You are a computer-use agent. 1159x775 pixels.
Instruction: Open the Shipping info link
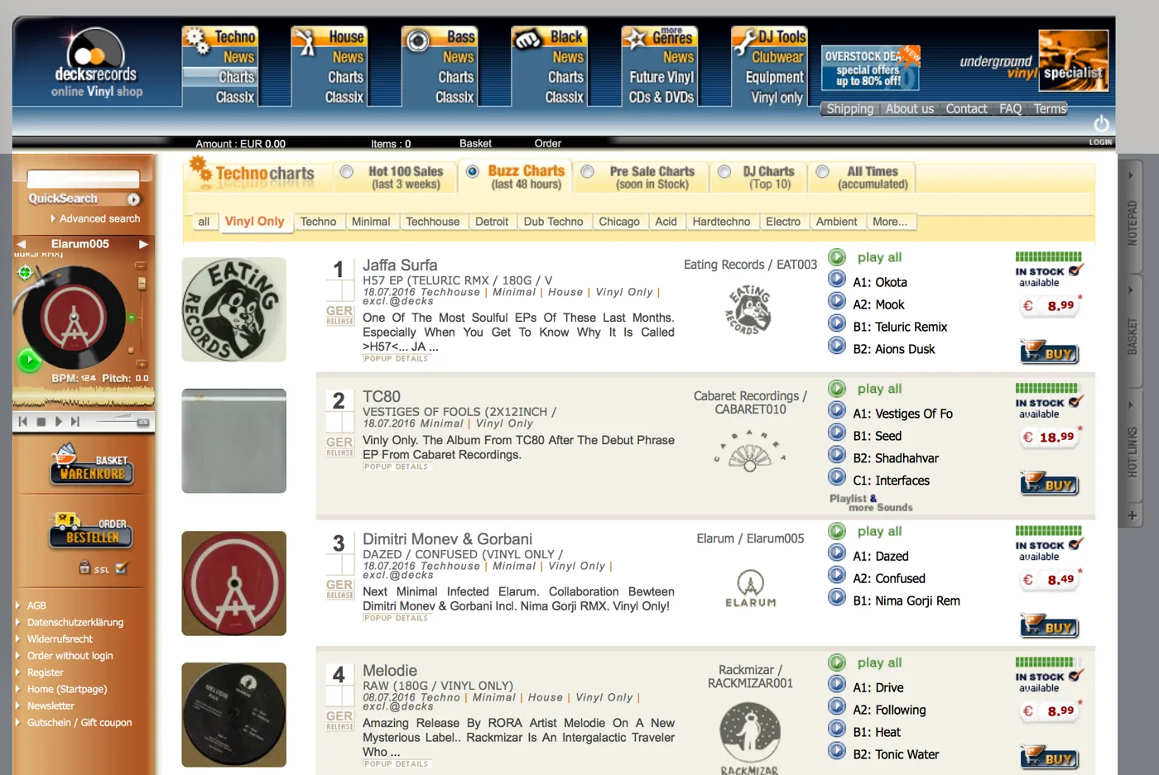point(849,109)
